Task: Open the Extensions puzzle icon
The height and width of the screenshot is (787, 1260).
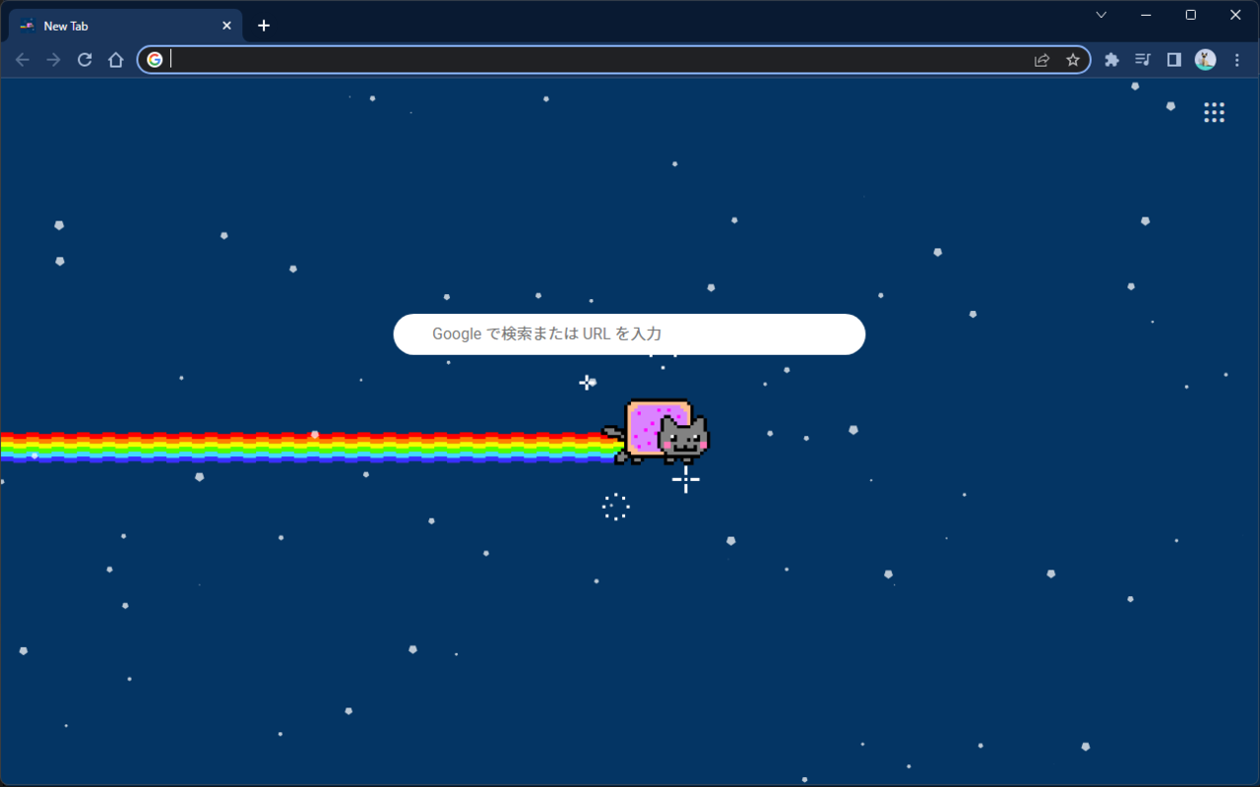Action: pyautogui.click(x=1111, y=60)
